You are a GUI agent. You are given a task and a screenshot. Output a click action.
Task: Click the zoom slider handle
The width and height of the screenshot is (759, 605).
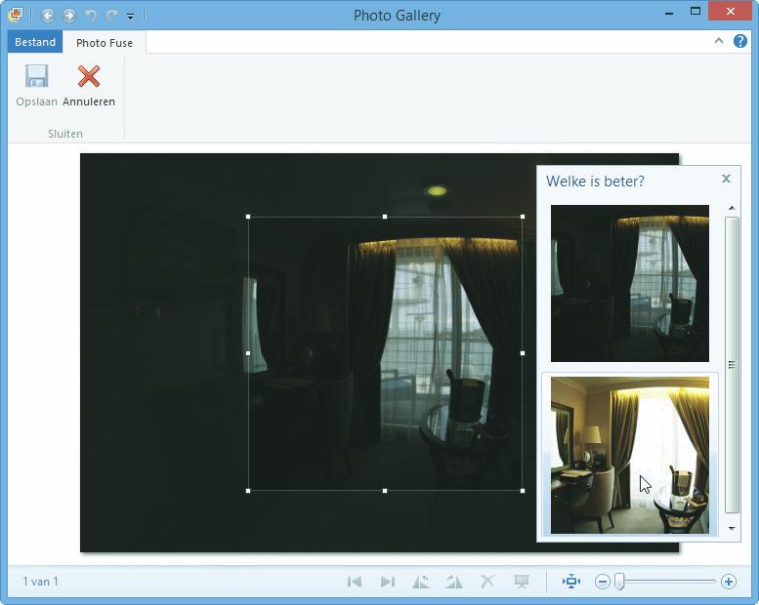[619, 582]
